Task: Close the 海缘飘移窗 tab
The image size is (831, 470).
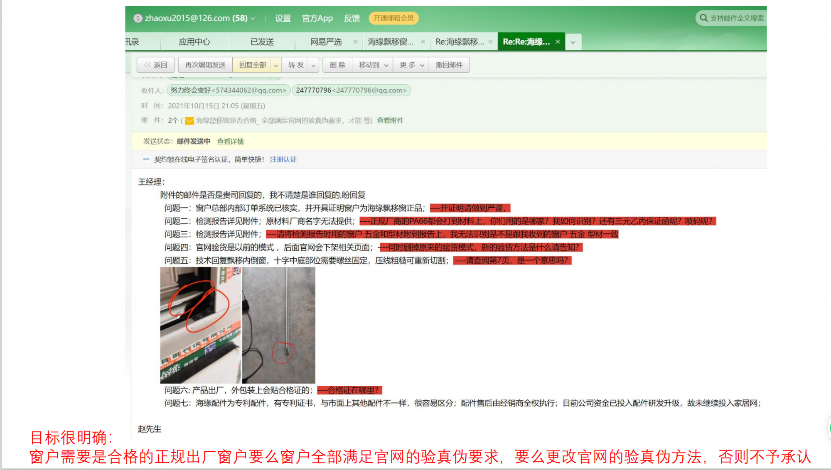Action: pyautogui.click(x=423, y=42)
